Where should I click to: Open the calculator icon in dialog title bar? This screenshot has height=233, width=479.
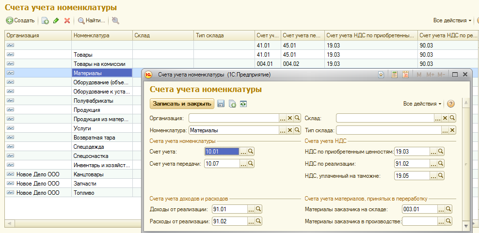tap(395, 75)
